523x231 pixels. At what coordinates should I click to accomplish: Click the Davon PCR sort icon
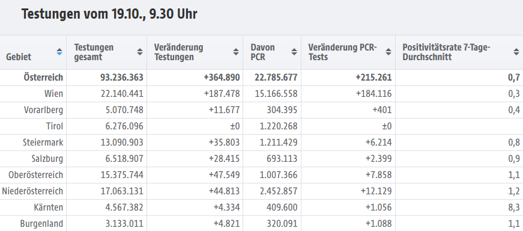pos(294,52)
